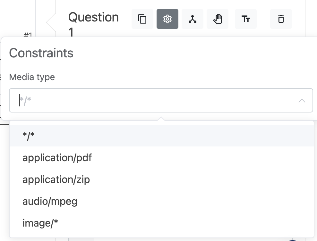
Task: Open the text size (Tt) icon
Action: pos(245,19)
